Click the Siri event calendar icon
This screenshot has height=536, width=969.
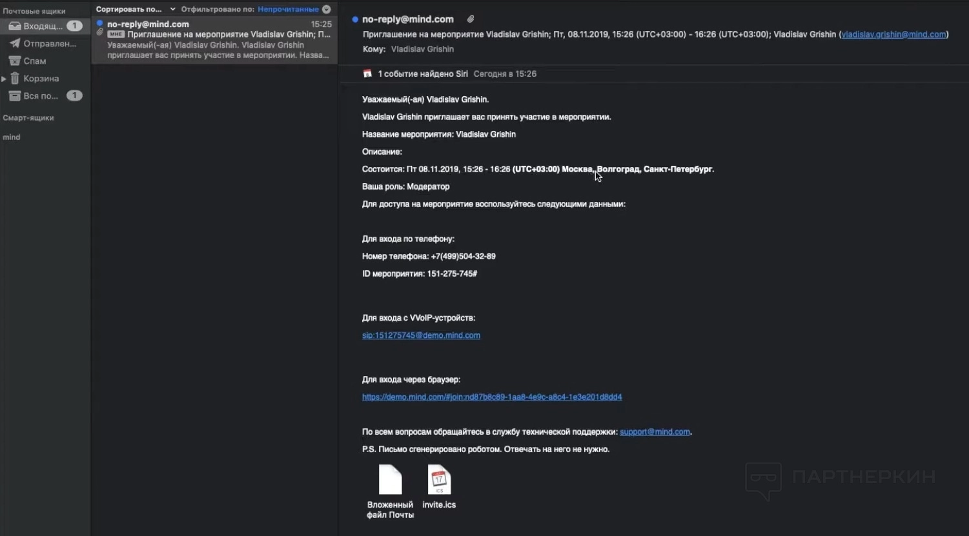point(367,74)
